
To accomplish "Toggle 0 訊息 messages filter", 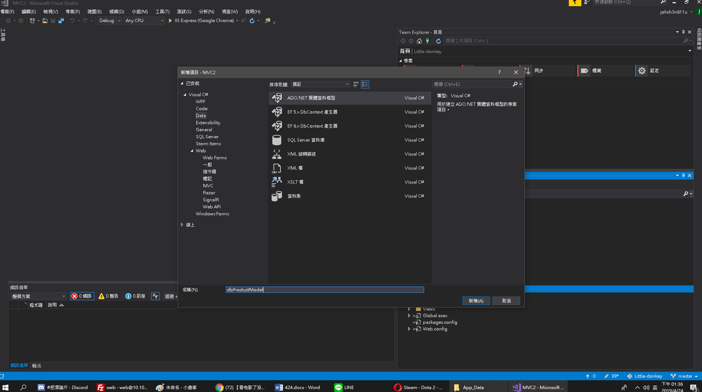I will [135, 296].
